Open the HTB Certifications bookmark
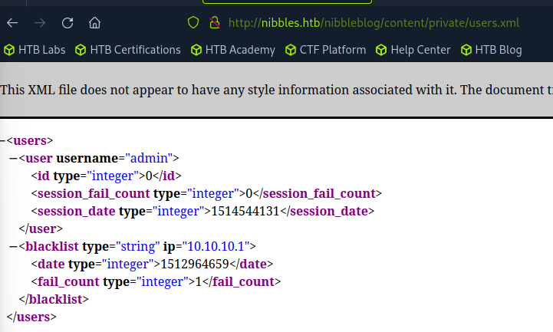 coord(128,51)
